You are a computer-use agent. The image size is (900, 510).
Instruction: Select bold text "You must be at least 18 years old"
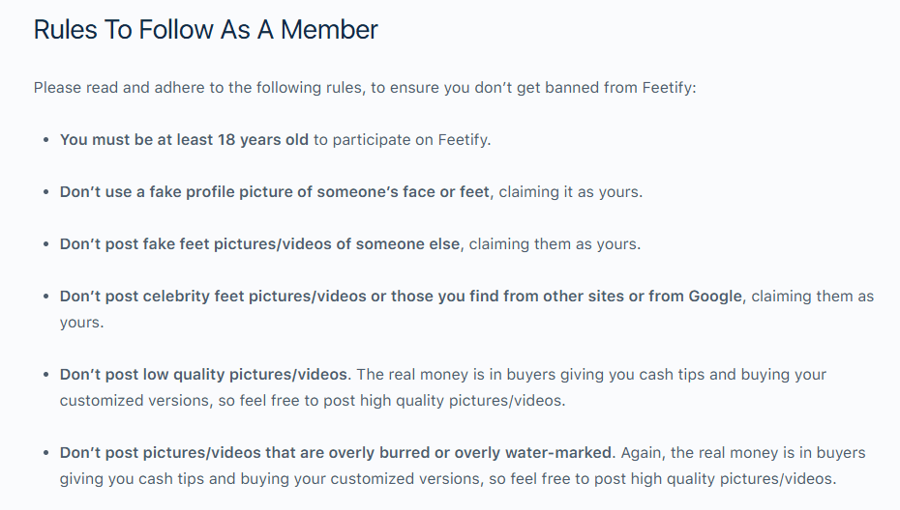(x=184, y=140)
